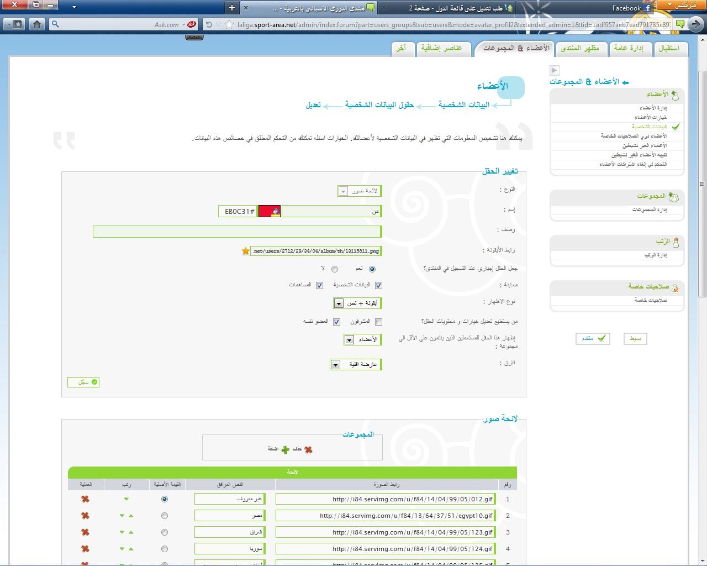Click the bookmarks star button in toolbar
The height and width of the screenshot is (566, 707).
point(17,24)
